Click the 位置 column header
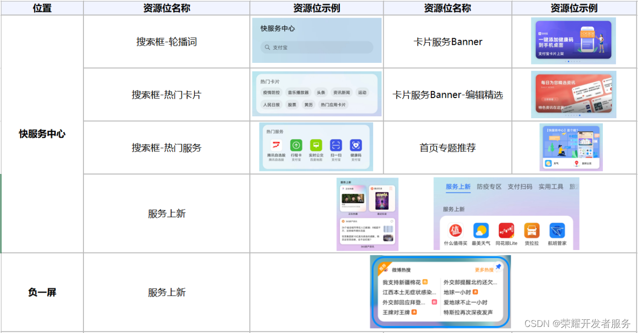 pos(42,8)
